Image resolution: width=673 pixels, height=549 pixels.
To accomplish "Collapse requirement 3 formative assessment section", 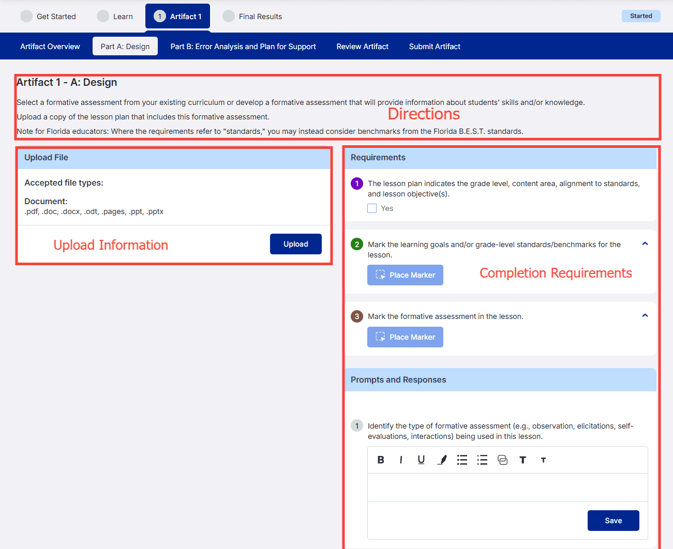I will coord(645,315).
